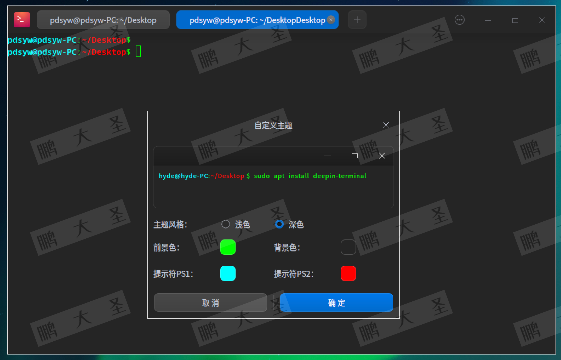Select the 浅色 light style radio
561x360 pixels.
pyautogui.click(x=225, y=224)
